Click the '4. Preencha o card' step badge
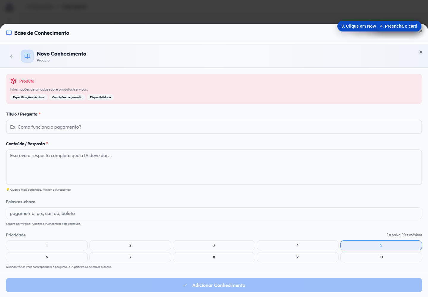Viewport: 428px width, 297px height. tap(399, 26)
